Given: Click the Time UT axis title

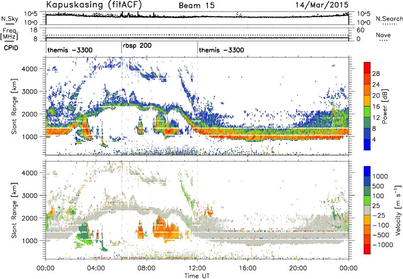Looking at the screenshot, I should [x=197, y=275].
